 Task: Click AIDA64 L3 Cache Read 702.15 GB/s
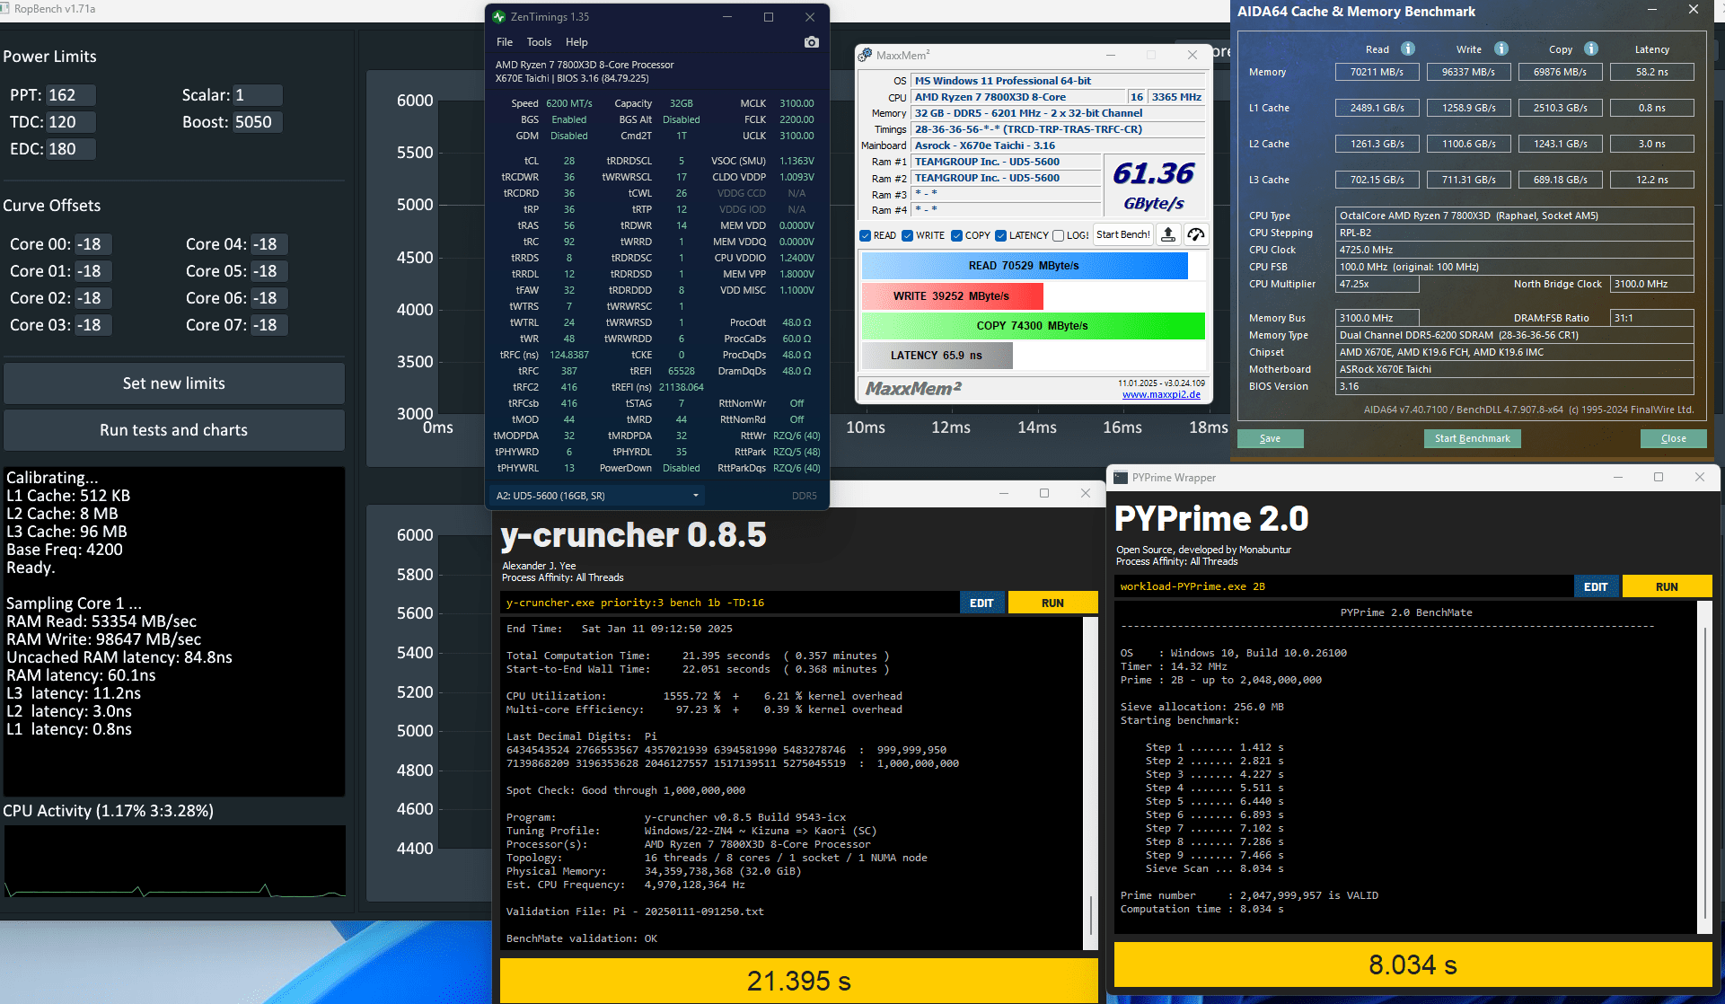click(x=1377, y=180)
